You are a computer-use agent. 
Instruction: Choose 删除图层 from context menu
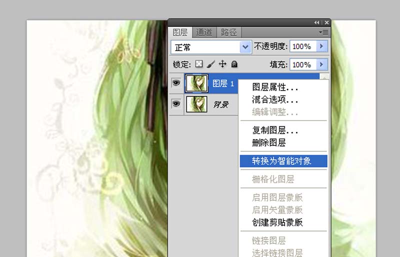tap(283, 142)
